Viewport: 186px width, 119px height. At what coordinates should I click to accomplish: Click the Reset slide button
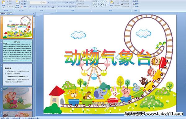24,4
